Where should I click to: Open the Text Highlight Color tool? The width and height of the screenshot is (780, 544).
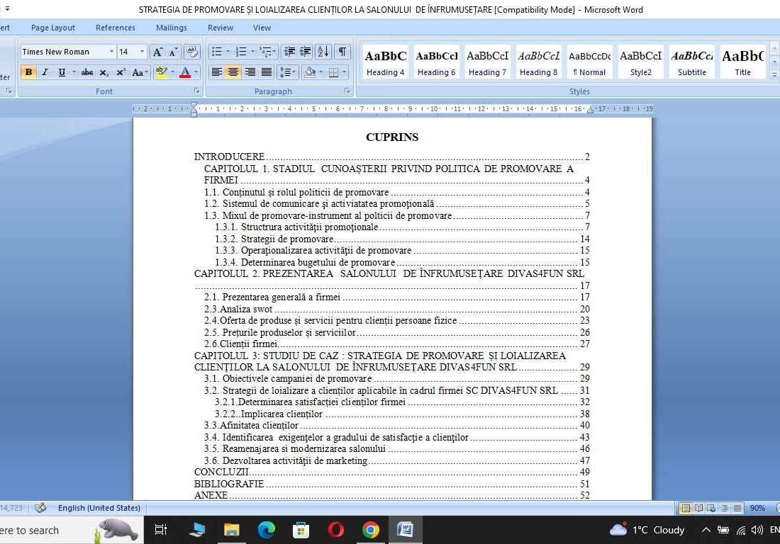(x=160, y=72)
